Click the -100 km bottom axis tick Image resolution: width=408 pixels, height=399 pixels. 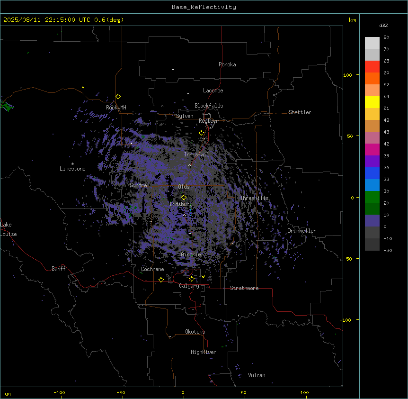pyautogui.click(x=59, y=392)
